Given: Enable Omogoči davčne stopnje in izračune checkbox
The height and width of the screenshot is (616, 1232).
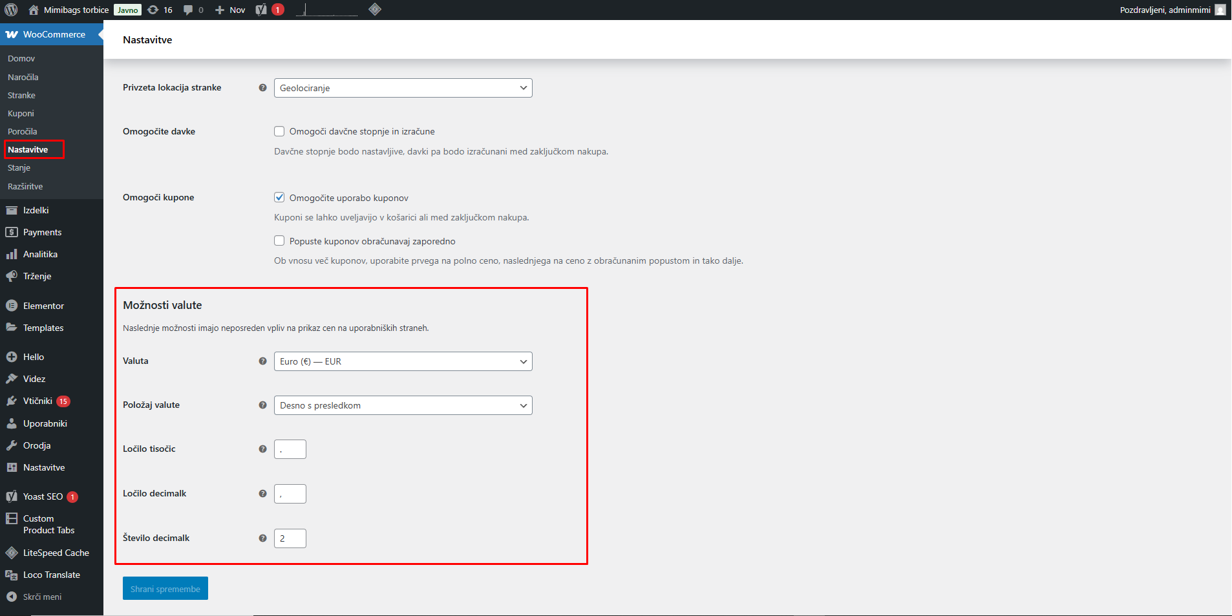Looking at the screenshot, I should [x=279, y=131].
